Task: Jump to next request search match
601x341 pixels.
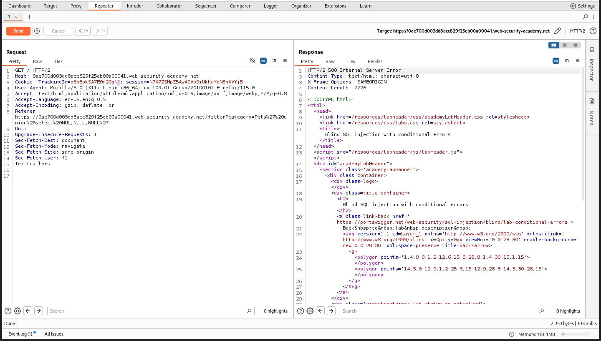Action: click(38, 311)
